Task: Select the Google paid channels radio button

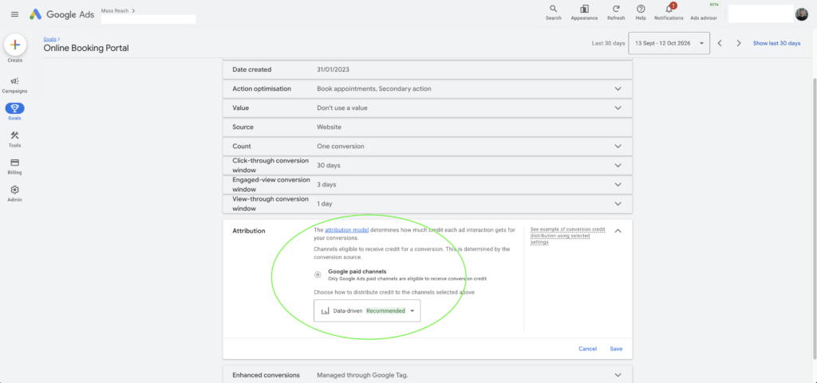Action: [x=318, y=275]
